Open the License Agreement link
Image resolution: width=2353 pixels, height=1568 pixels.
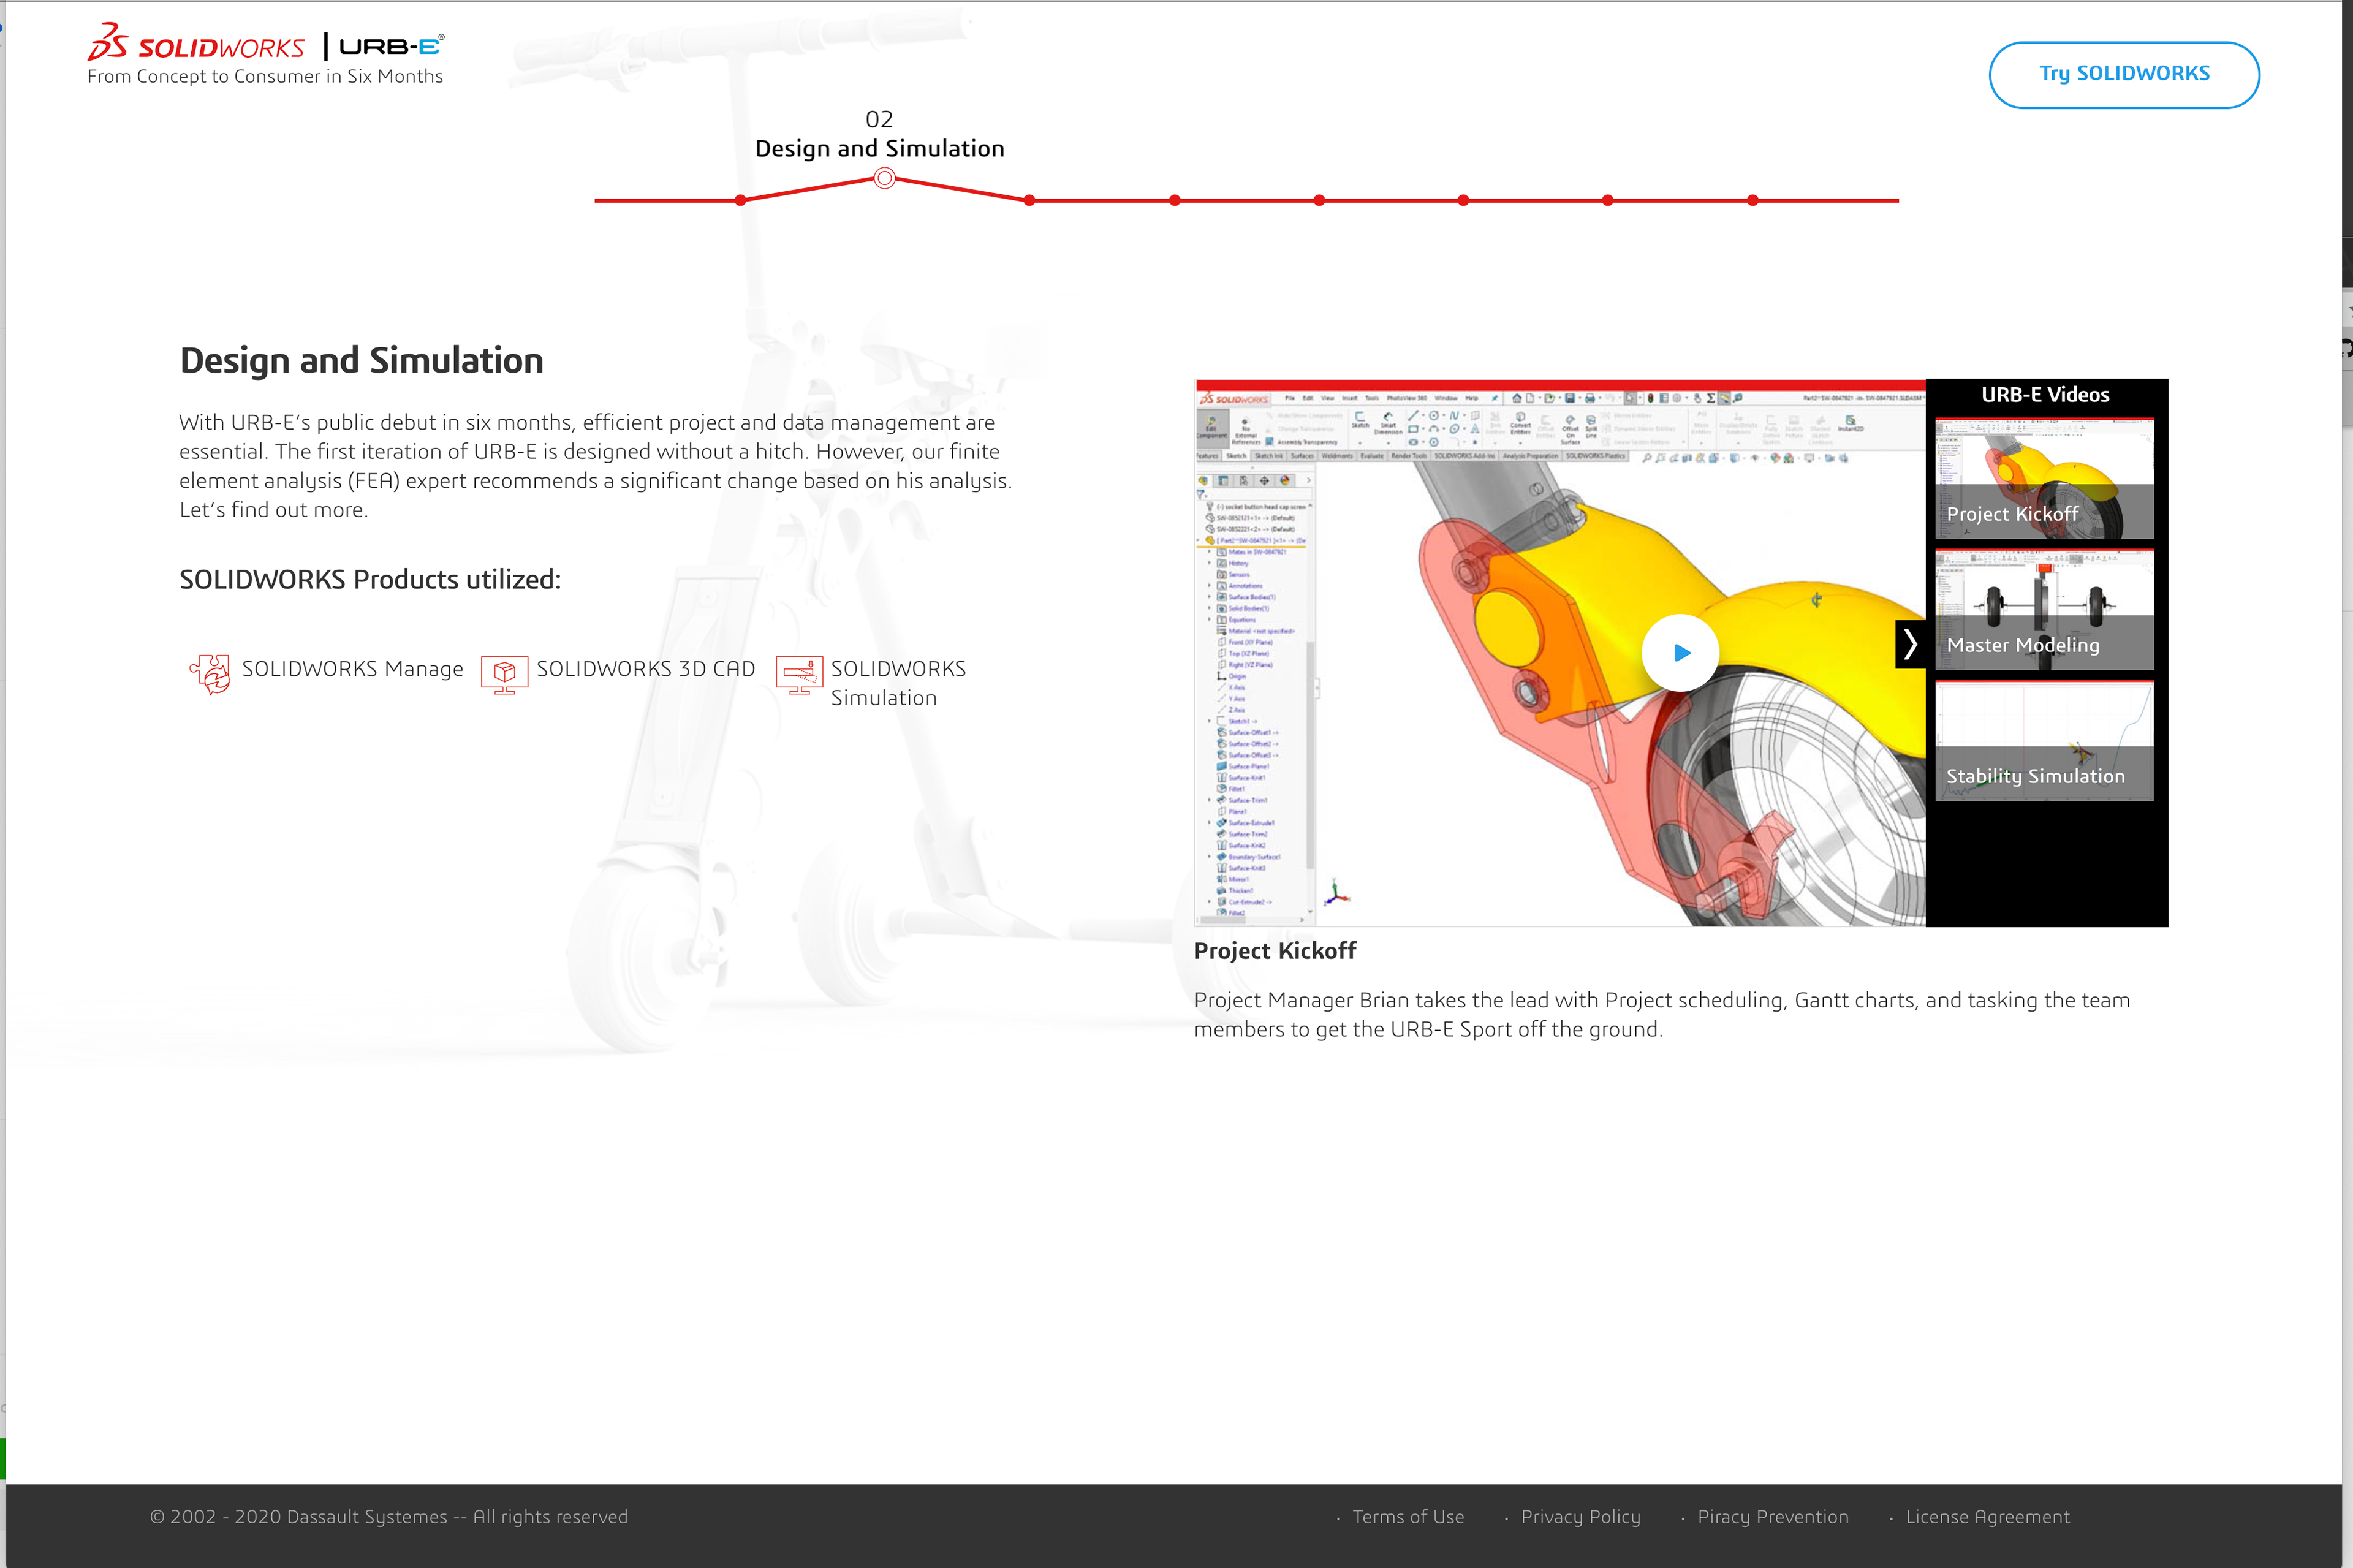[x=1987, y=1517]
